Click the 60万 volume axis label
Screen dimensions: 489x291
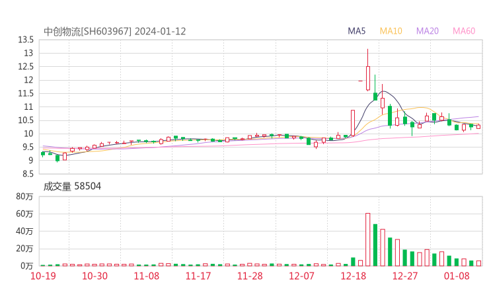point(24,214)
